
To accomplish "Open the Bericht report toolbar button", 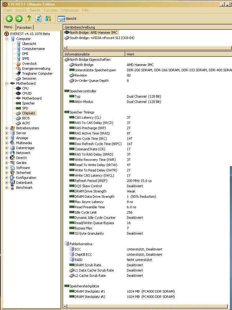I will [67, 19].
